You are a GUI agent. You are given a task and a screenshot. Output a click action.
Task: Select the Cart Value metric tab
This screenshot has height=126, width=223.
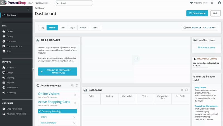click(x=127, y=99)
